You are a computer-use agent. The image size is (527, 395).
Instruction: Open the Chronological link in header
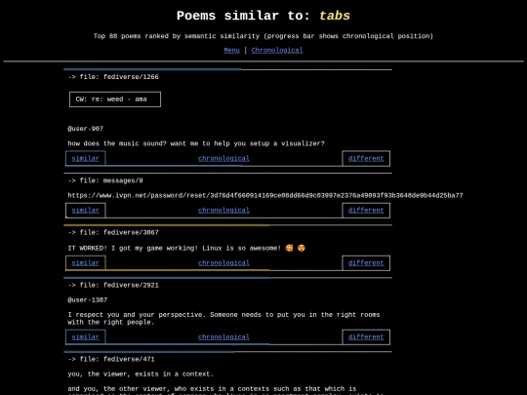[277, 51]
